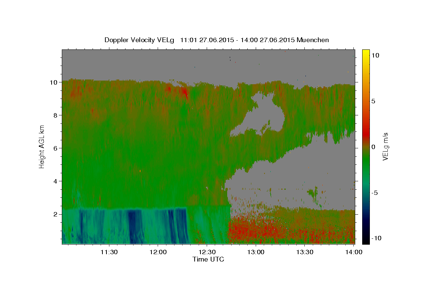This screenshot has width=439, height=293.
Task: Select the 12:30 time tick label
Action: pos(207,252)
